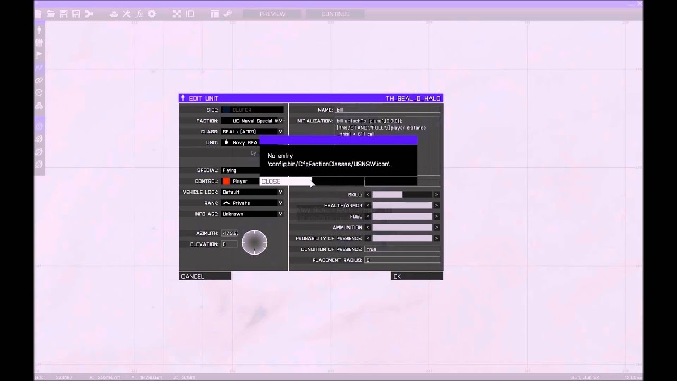Increase SKILL with right arrow
This screenshot has width=677, height=381.
pos(436,195)
